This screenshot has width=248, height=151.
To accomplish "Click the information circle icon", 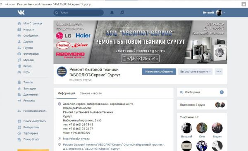I will pyautogui.click(x=60, y=104).
